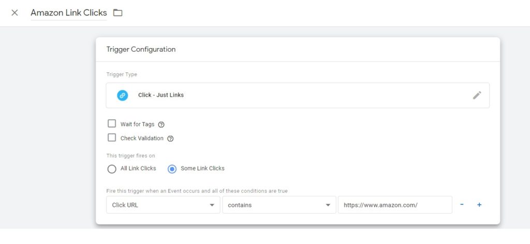Open the folder icon beside the trigger name

tap(118, 13)
